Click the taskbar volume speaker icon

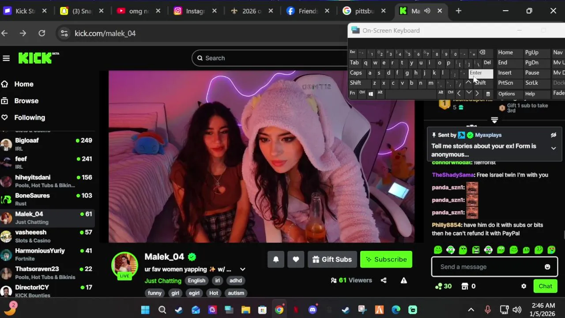517,310
